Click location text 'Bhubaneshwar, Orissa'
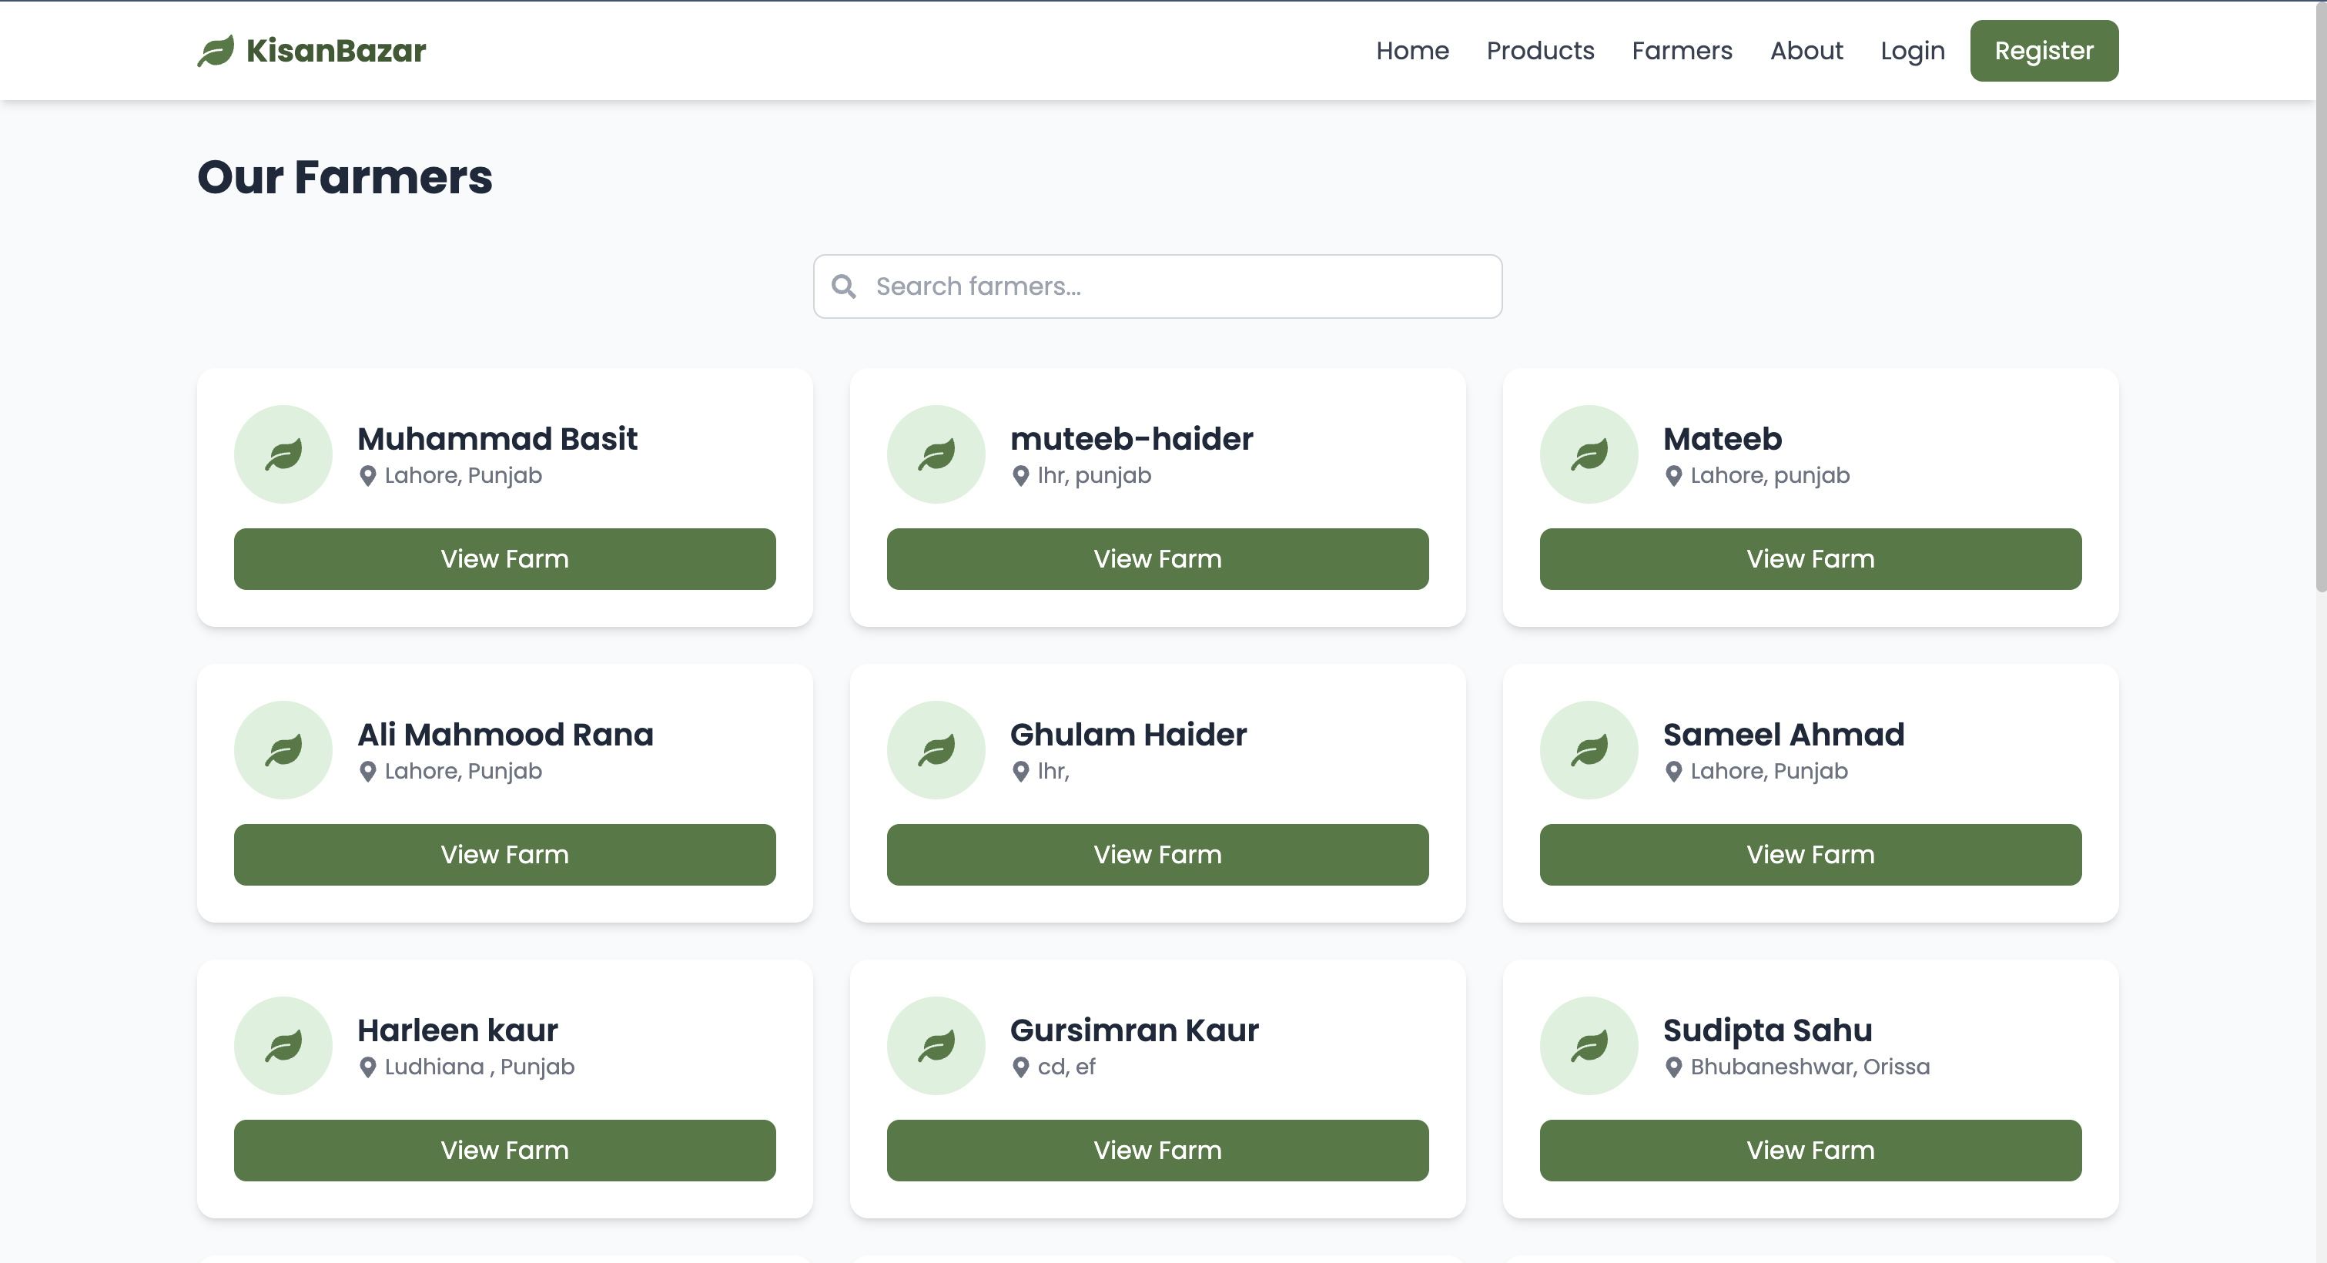Viewport: 2327px width, 1263px height. click(1810, 1067)
